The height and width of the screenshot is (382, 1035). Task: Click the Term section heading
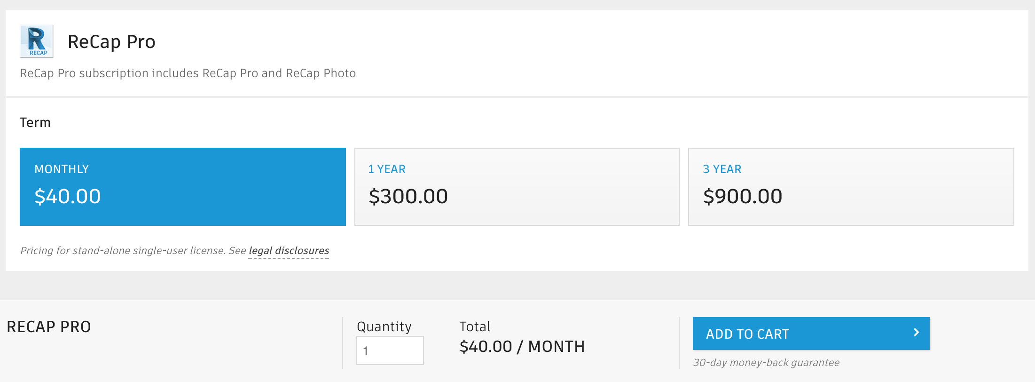click(x=35, y=123)
